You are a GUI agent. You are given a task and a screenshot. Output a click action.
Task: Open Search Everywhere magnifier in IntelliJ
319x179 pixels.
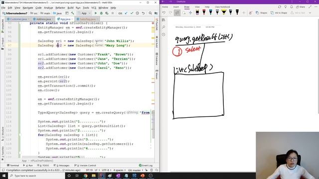(150, 13)
